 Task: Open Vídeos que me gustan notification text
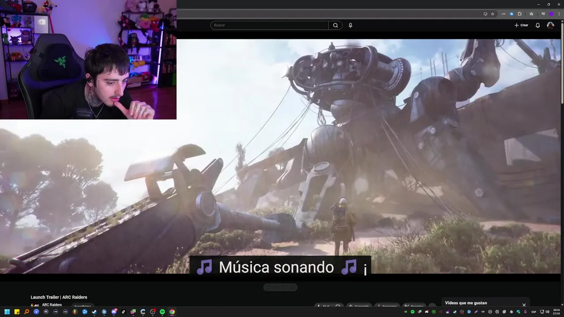(466, 303)
